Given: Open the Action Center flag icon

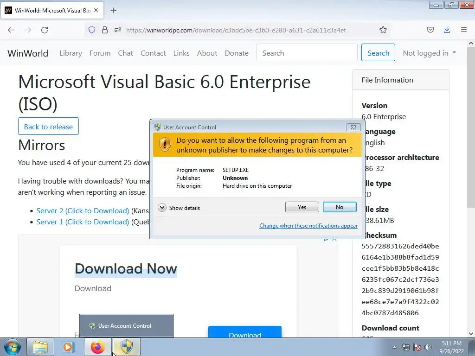Looking at the screenshot, I should 417,347.
